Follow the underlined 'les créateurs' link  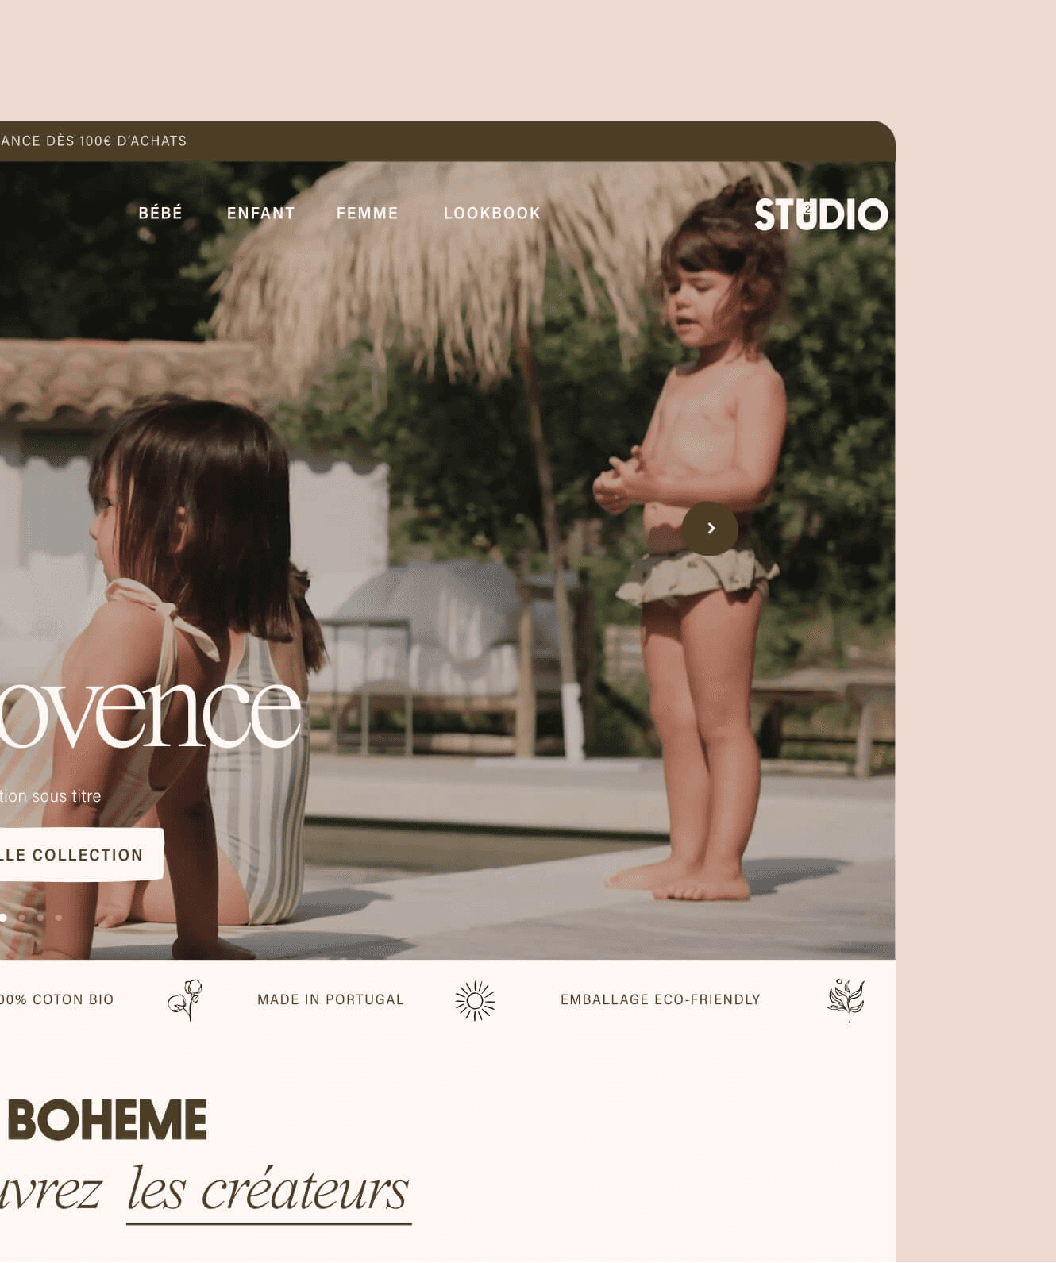pyautogui.click(x=268, y=1192)
